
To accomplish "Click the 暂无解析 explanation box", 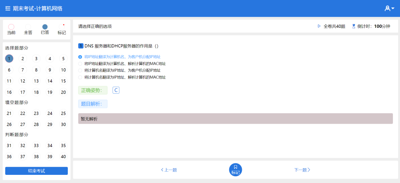I will pos(236,119).
